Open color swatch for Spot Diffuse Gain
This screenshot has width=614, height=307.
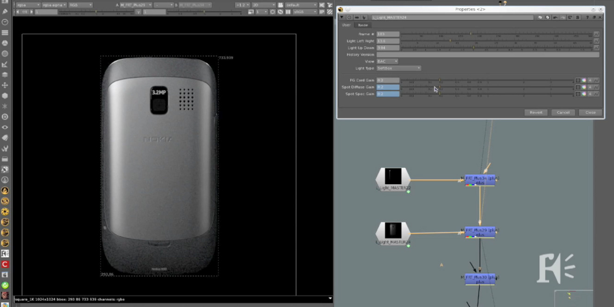click(578, 87)
